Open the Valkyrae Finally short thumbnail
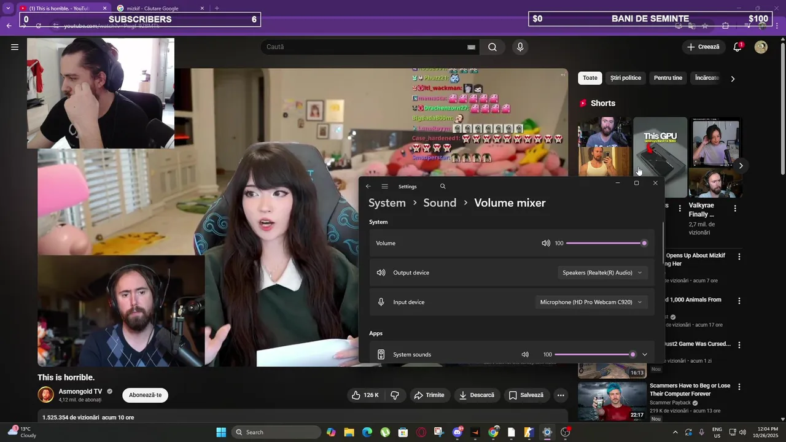Viewport: 786px width, 442px height. tap(715, 157)
